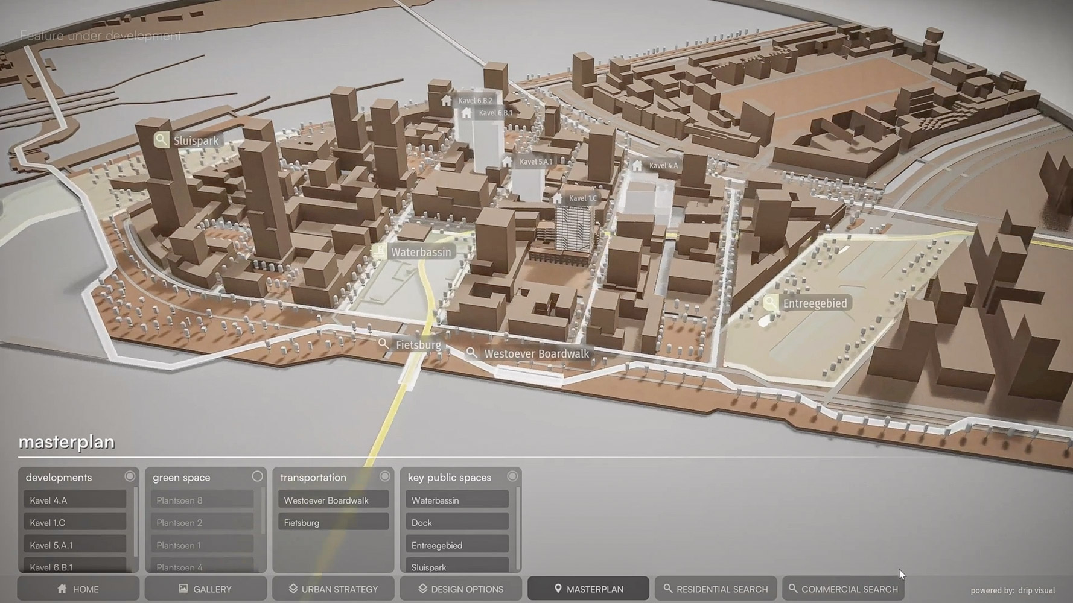This screenshot has width=1073, height=603.
Task: Click the Sluispark magnifier marker on map
Action: (161, 140)
